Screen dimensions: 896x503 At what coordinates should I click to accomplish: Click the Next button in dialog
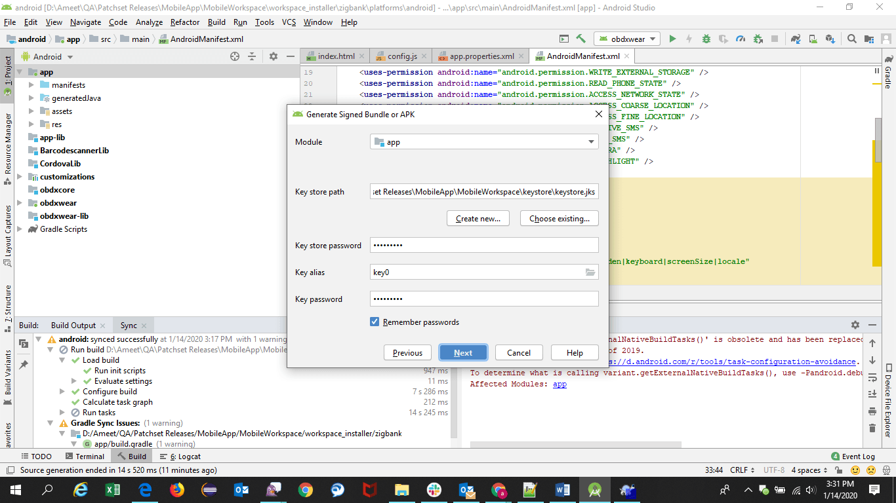tap(463, 353)
